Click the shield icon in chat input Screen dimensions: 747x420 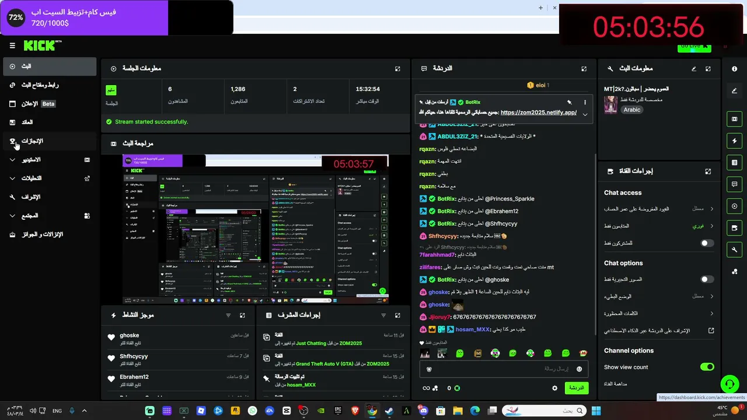click(x=429, y=369)
